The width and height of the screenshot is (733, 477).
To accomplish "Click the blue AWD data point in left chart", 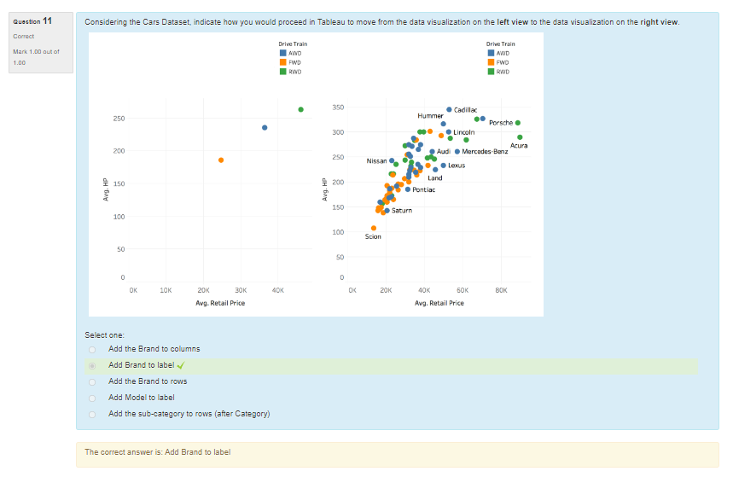I will click(x=265, y=127).
